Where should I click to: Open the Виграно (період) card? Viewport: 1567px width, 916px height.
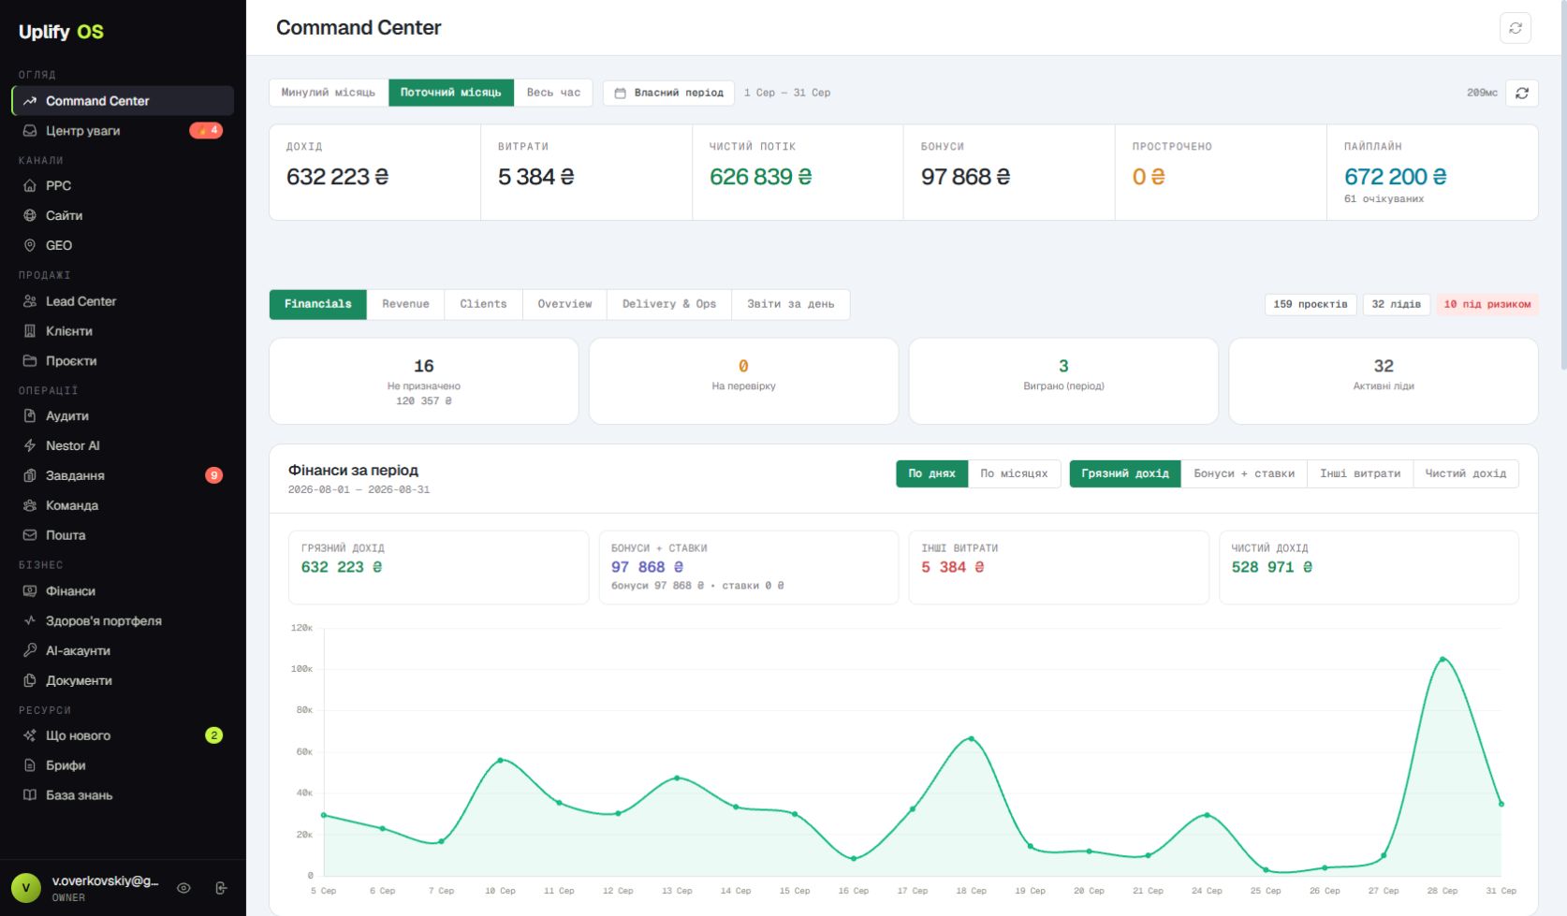pyautogui.click(x=1063, y=382)
